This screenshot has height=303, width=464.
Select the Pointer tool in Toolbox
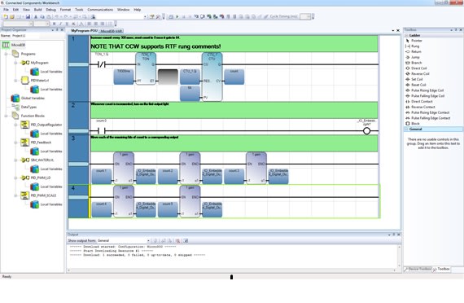click(414, 41)
